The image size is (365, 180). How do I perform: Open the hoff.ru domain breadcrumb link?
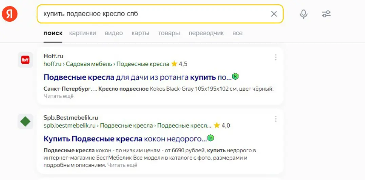tap(52, 64)
